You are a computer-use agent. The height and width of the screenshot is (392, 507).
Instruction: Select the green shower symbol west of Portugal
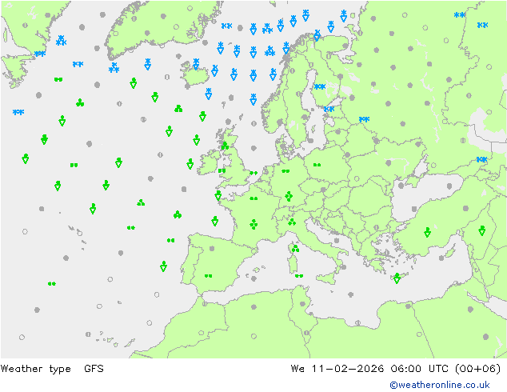pyautogui.click(x=164, y=266)
